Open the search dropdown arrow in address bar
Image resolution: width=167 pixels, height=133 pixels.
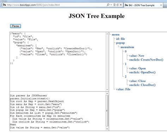[x=111, y=5]
